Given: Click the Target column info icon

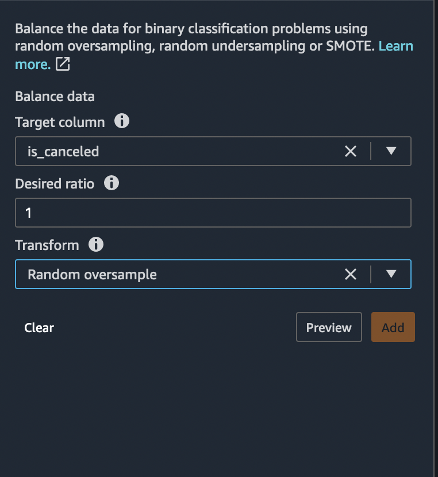Looking at the screenshot, I should (x=121, y=121).
